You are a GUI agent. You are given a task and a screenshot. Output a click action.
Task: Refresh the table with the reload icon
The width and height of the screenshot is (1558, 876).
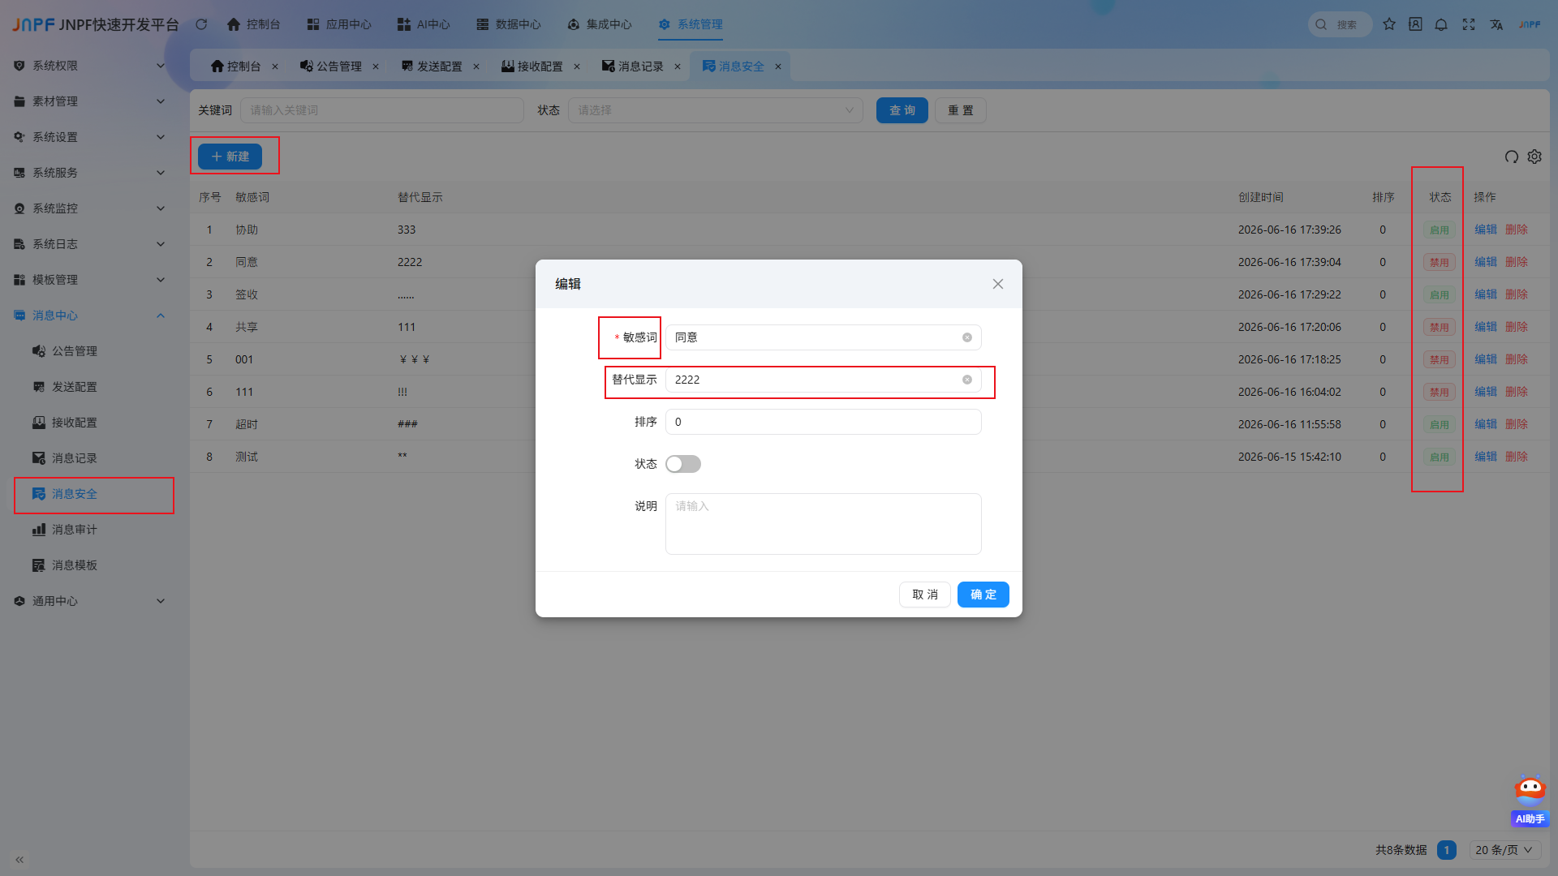[1512, 157]
